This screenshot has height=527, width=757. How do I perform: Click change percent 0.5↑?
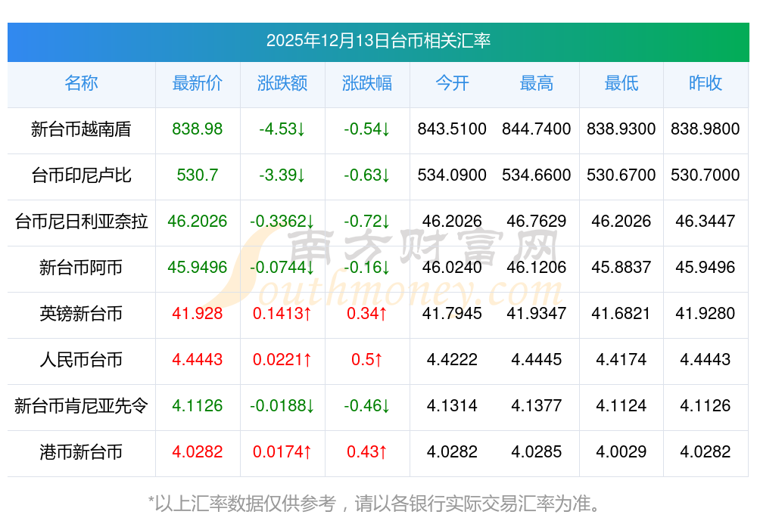(x=367, y=360)
